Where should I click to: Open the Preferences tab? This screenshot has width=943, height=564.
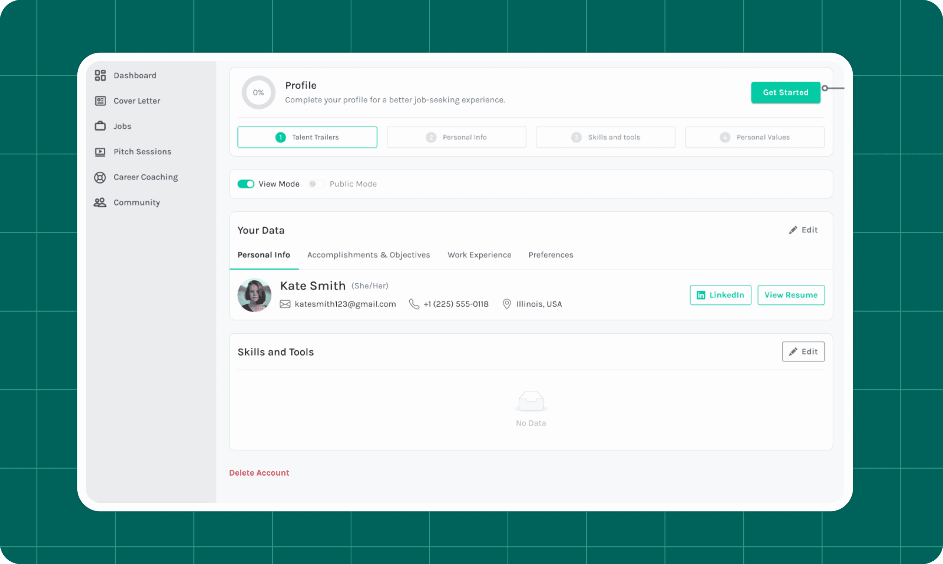(x=551, y=255)
